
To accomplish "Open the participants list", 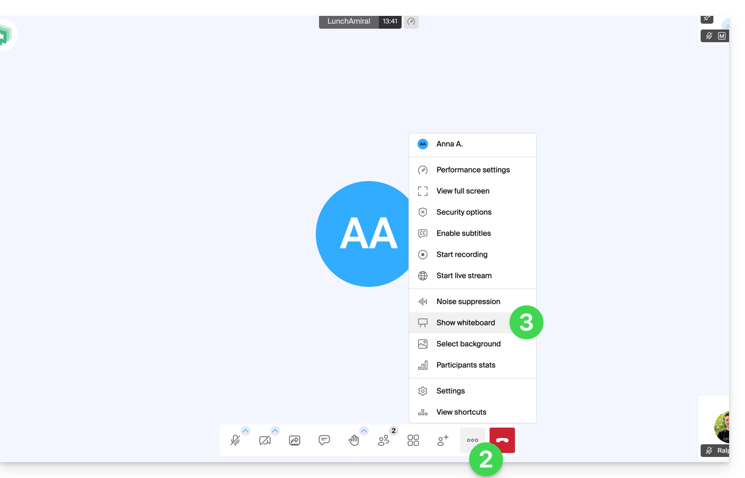I will click(384, 440).
